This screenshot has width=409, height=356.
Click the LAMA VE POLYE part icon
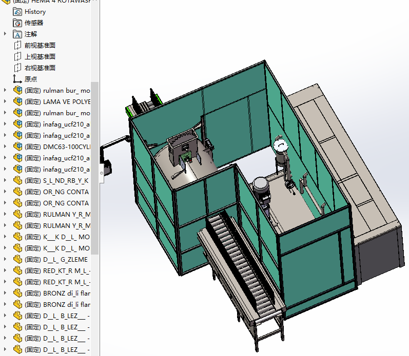18,101
